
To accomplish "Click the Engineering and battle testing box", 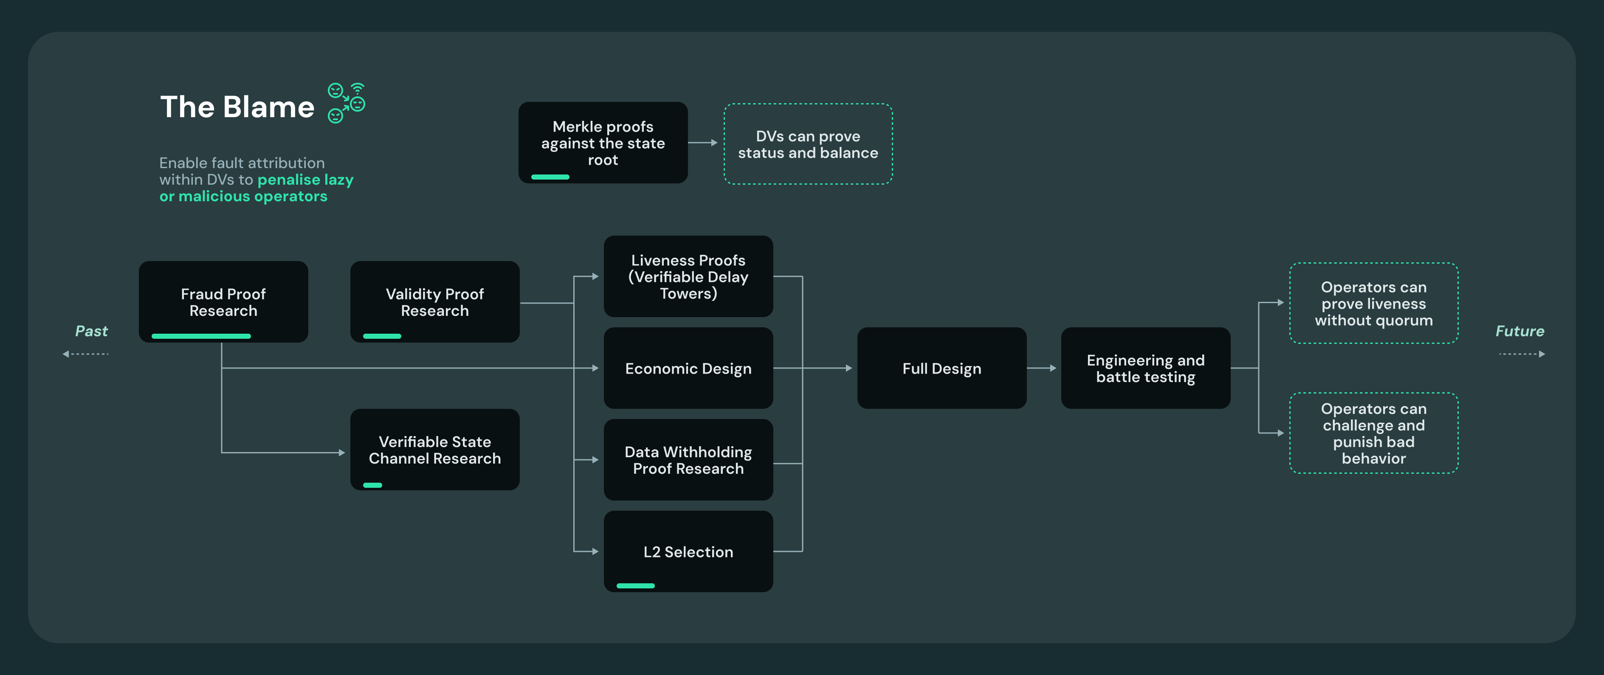I will (1145, 368).
